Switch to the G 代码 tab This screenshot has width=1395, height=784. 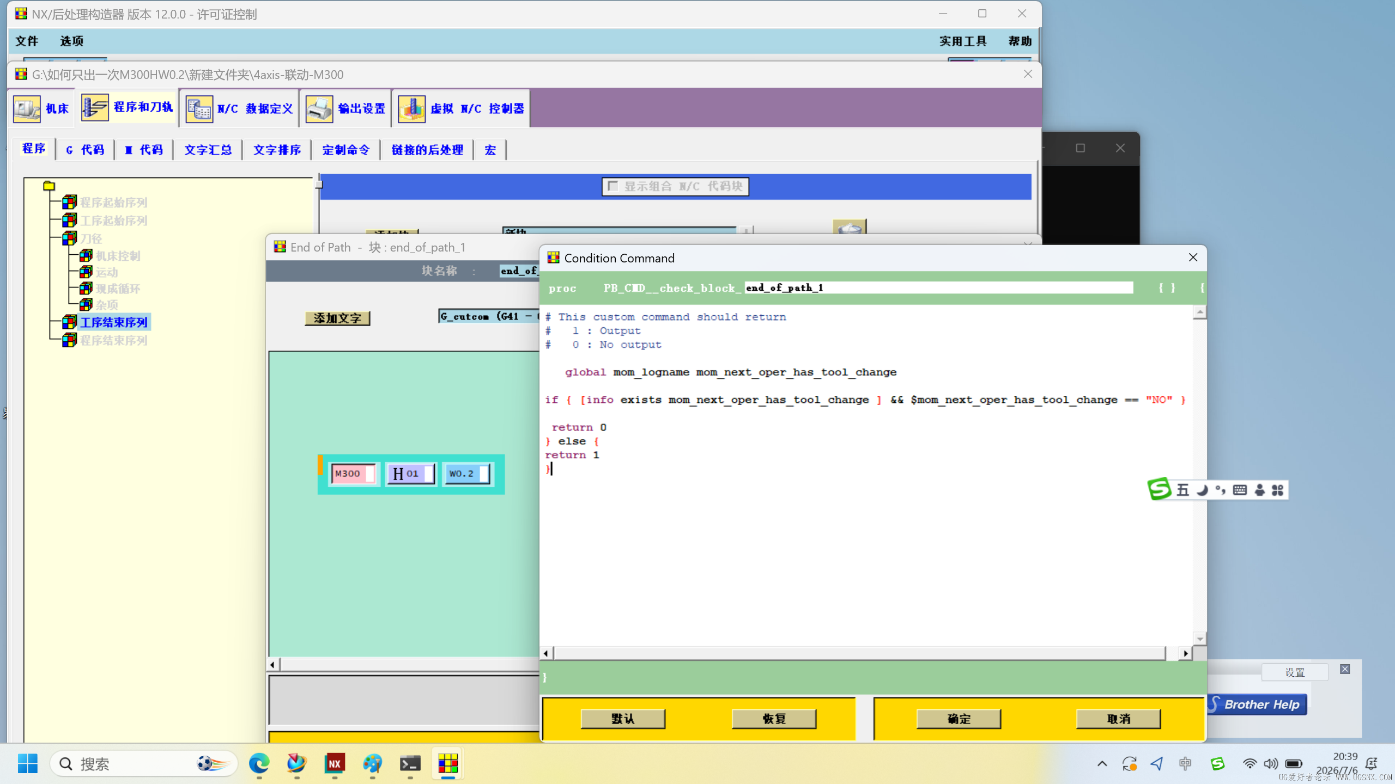point(85,150)
